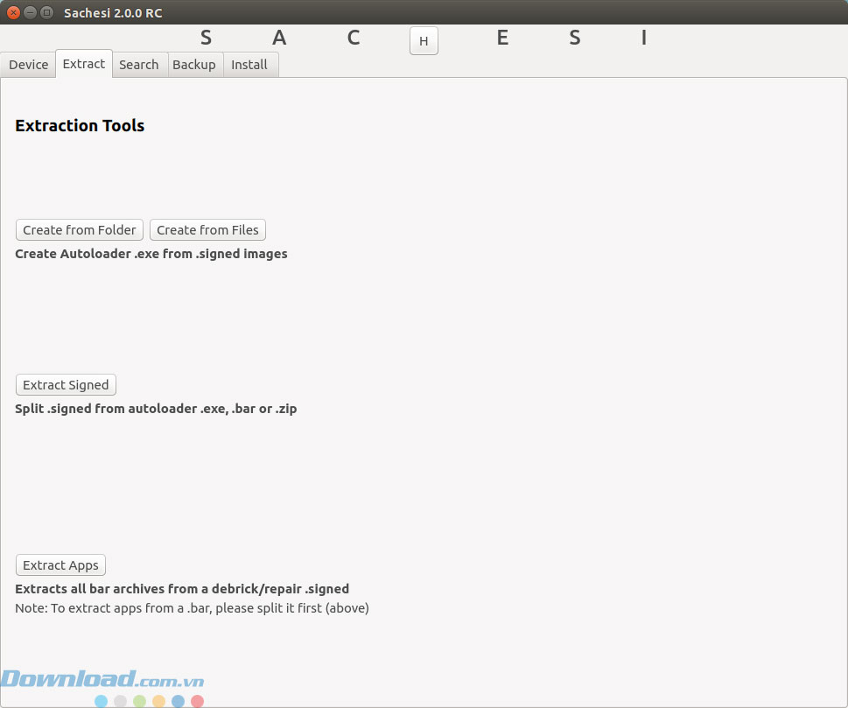
Task: Switch to the Device tab
Action: 28,65
